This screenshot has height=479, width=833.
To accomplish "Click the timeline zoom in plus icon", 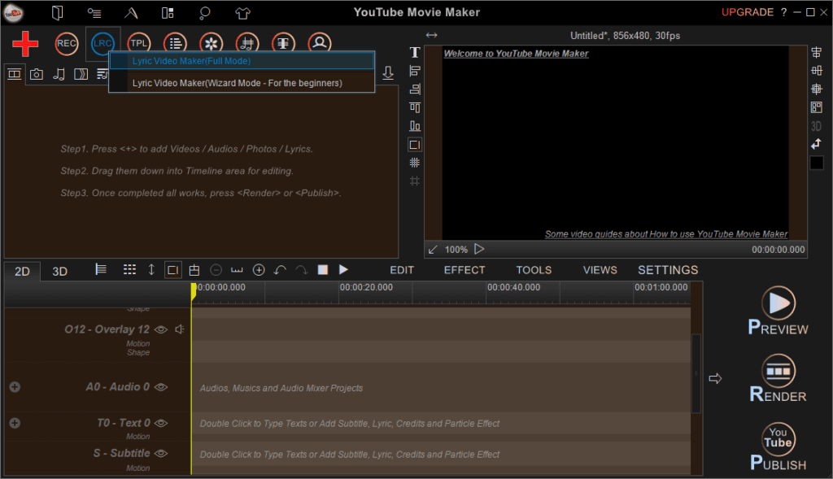I will (259, 270).
